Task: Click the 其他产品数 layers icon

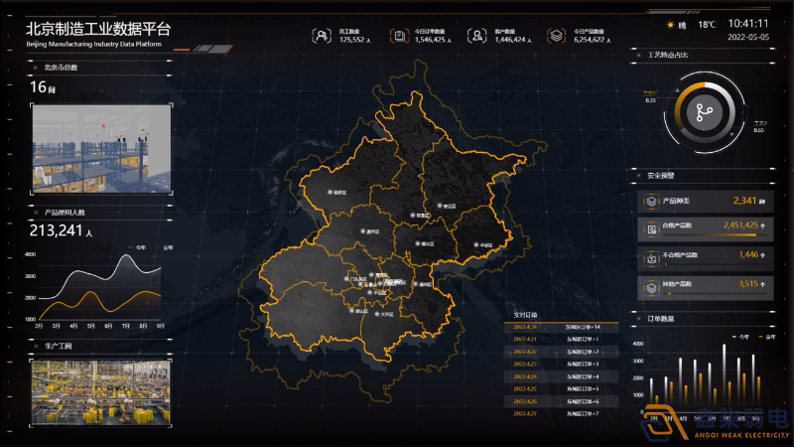Action: tap(651, 287)
